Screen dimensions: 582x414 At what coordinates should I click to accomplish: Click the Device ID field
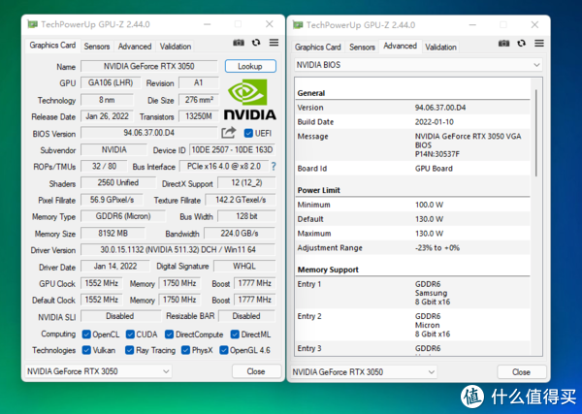[x=233, y=150]
